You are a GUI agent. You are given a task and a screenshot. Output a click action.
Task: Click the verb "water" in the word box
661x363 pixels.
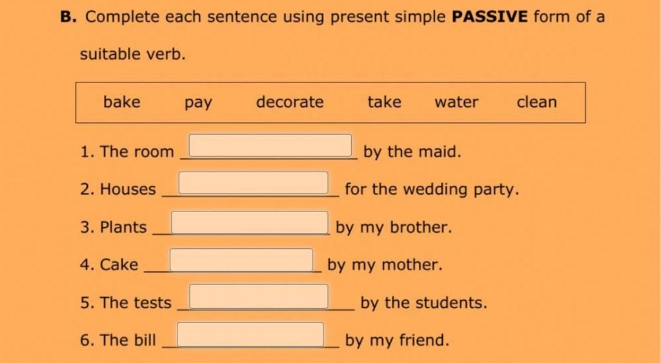[x=456, y=103]
